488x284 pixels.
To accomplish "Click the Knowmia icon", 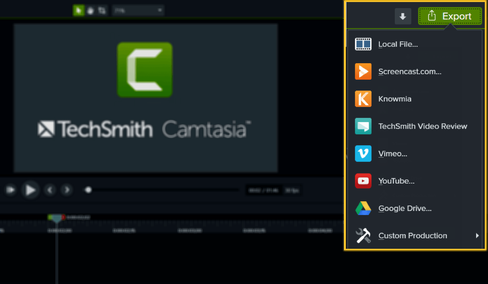I will pos(363,99).
